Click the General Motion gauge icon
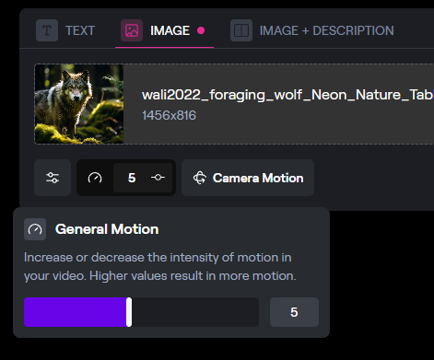 [x=35, y=229]
